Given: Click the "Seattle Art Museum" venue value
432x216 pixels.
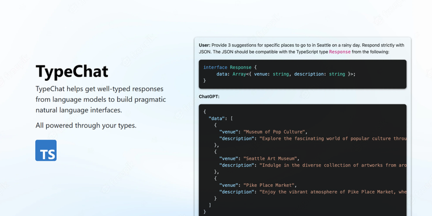Looking at the screenshot, I should [x=271, y=159].
